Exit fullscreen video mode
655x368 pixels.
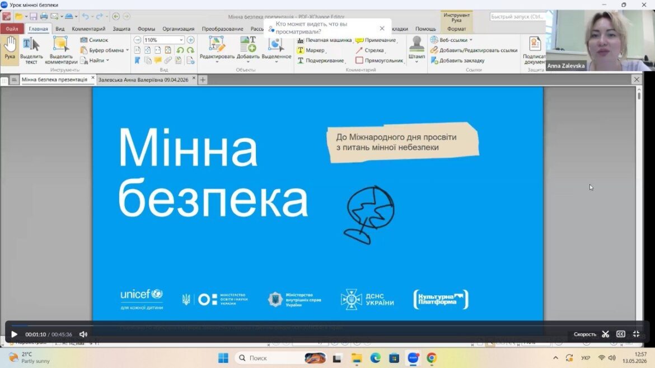[636, 334]
